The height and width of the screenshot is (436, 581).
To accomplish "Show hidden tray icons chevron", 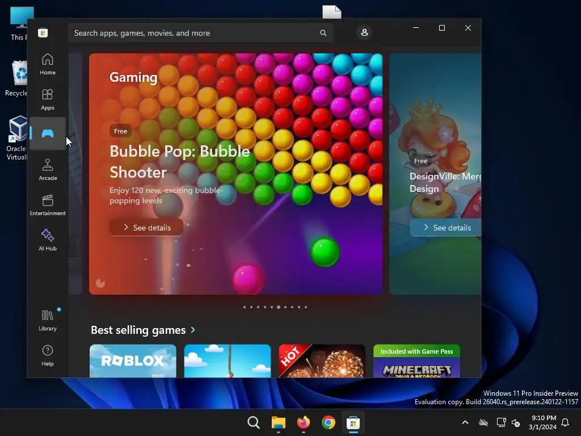I will [465, 422].
